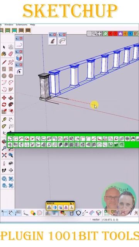Click the rounded-corner fillet icon in 1001bit toolbar
Image resolution: width=139 pixels, height=247 pixels.
click(x=83, y=139)
